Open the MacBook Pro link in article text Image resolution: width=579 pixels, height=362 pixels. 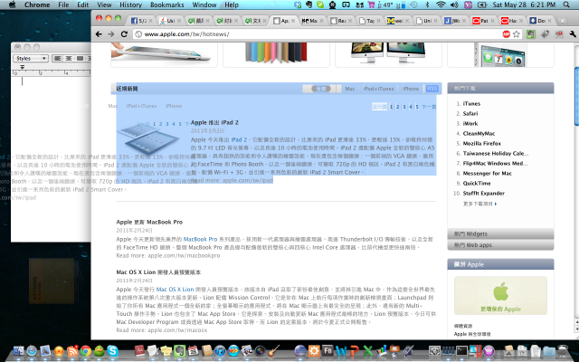[201, 239]
